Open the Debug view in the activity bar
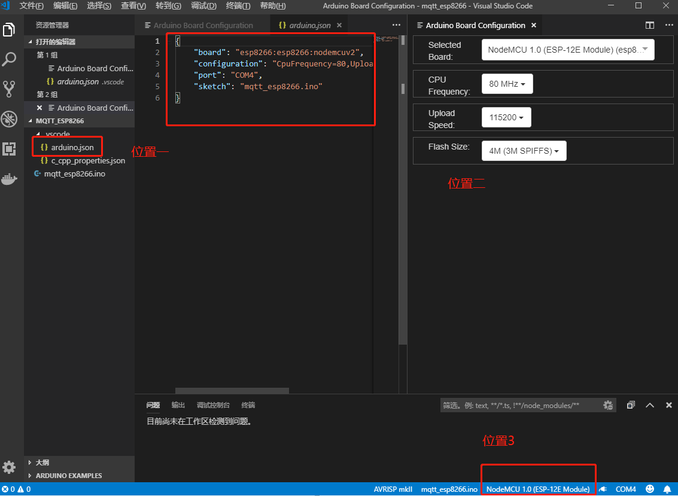Viewport: 678px width, 496px height. point(9,119)
